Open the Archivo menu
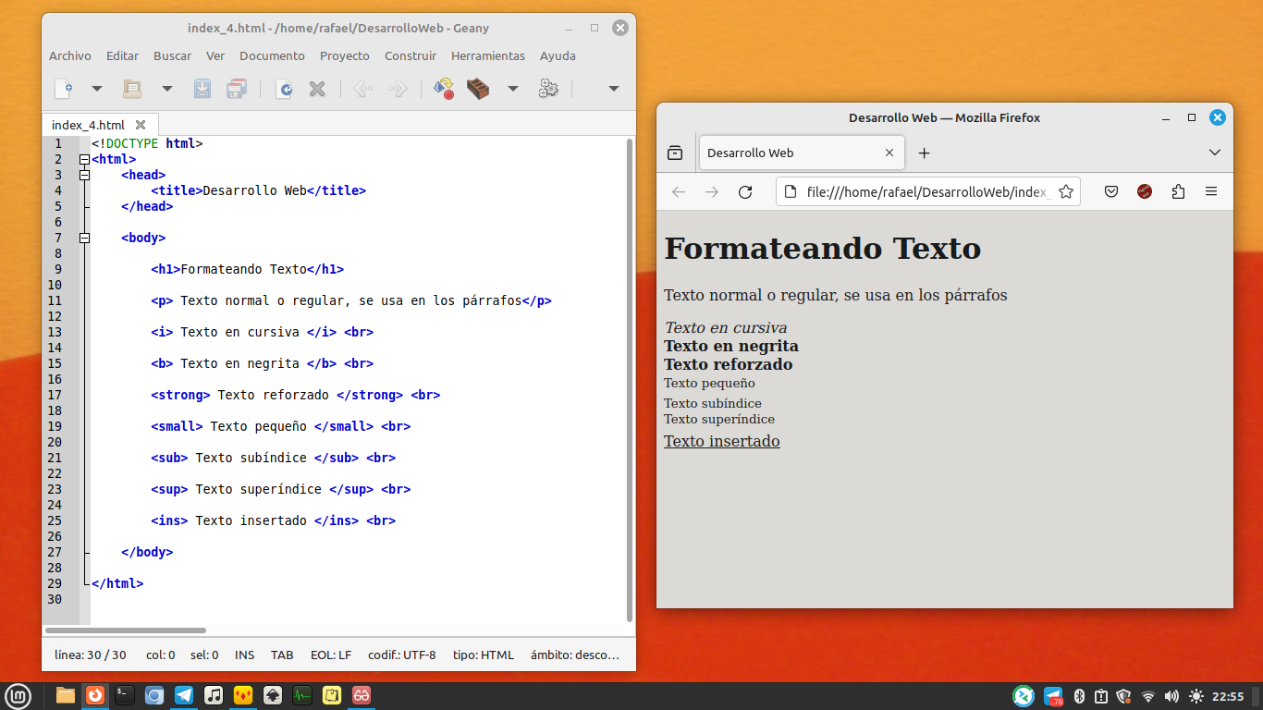 70,55
